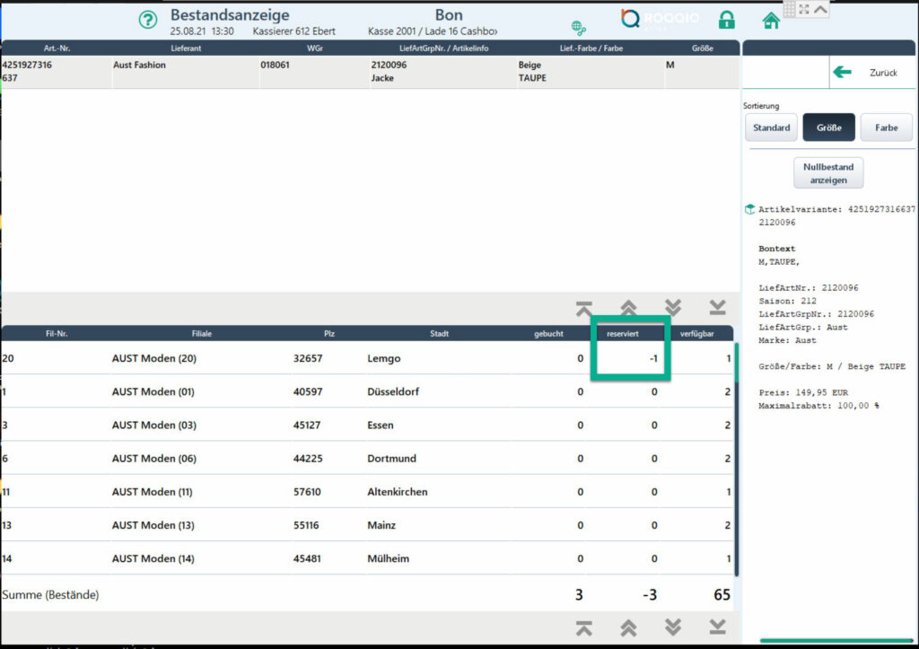Open the help question mark icon

pyautogui.click(x=148, y=20)
